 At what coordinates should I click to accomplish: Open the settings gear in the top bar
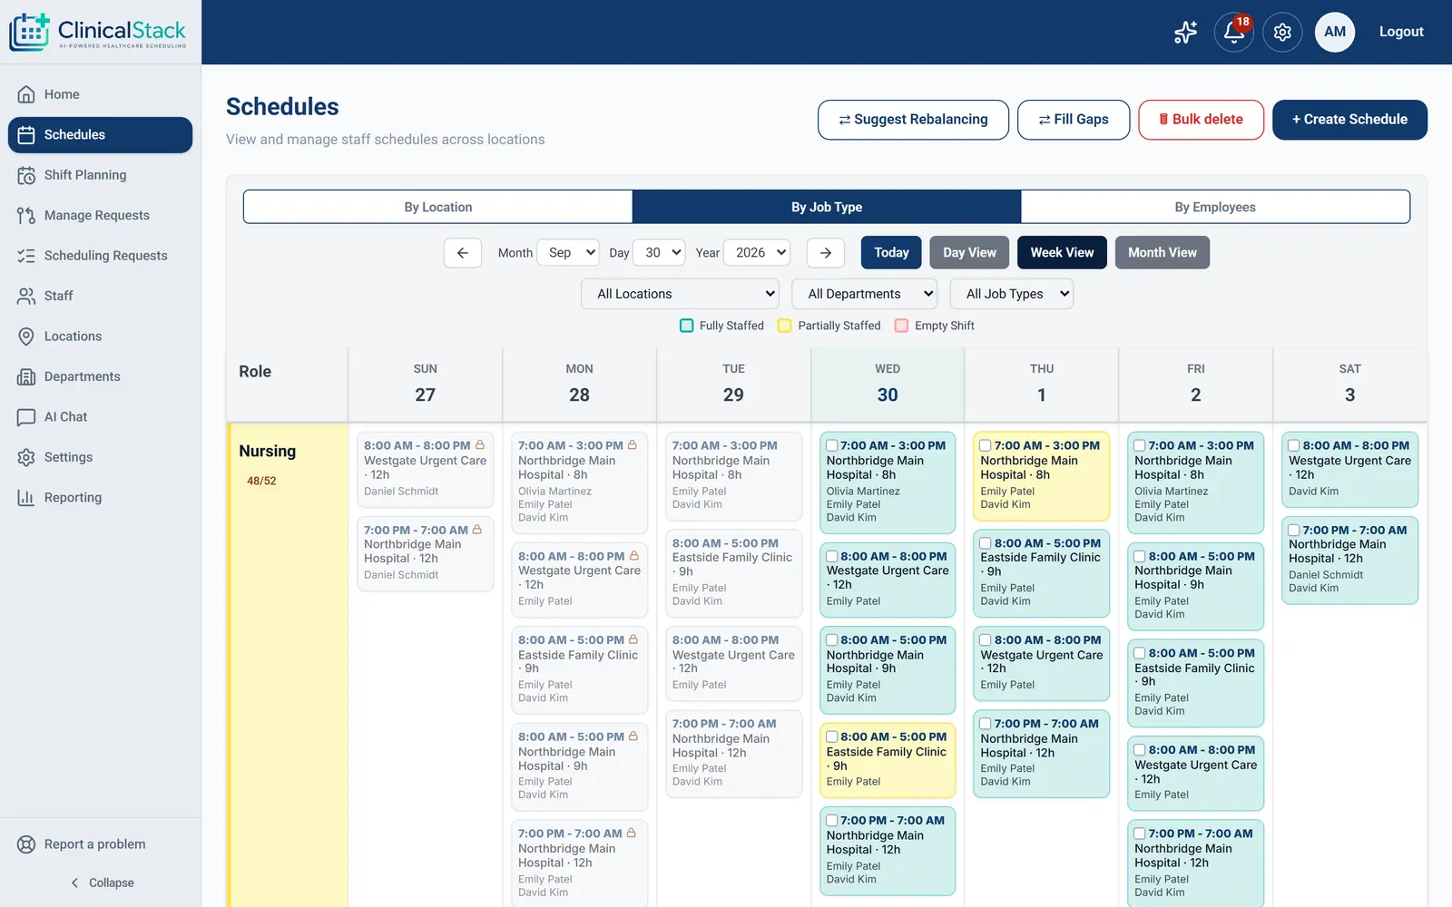click(1282, 32)
